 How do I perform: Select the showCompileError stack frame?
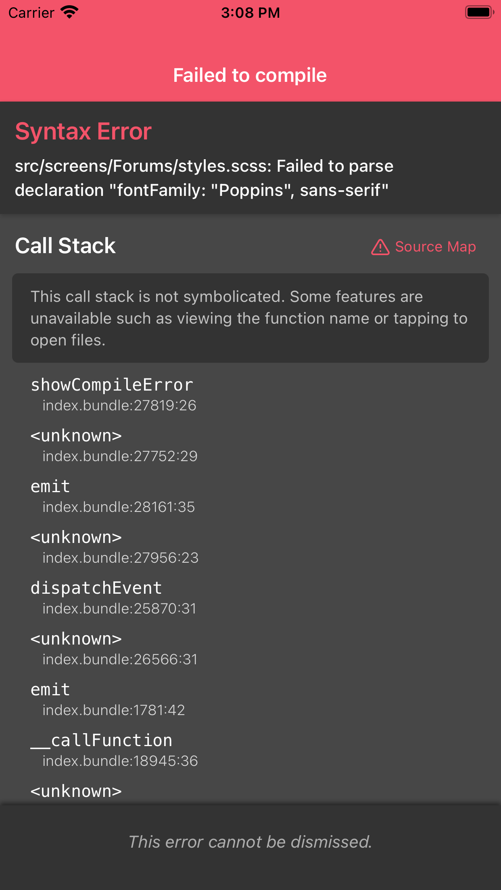[x=113, y=394]
